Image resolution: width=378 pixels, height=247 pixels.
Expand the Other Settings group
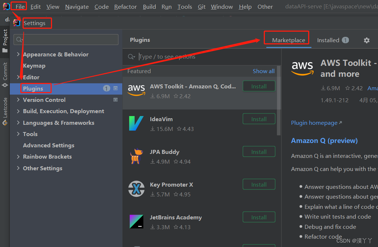pos(18,168)
